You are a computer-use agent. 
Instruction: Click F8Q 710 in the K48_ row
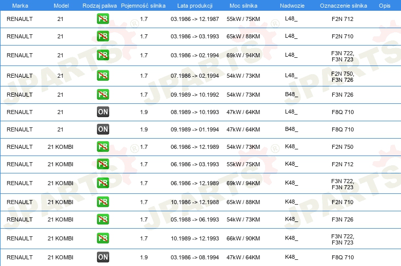(343, 257)
